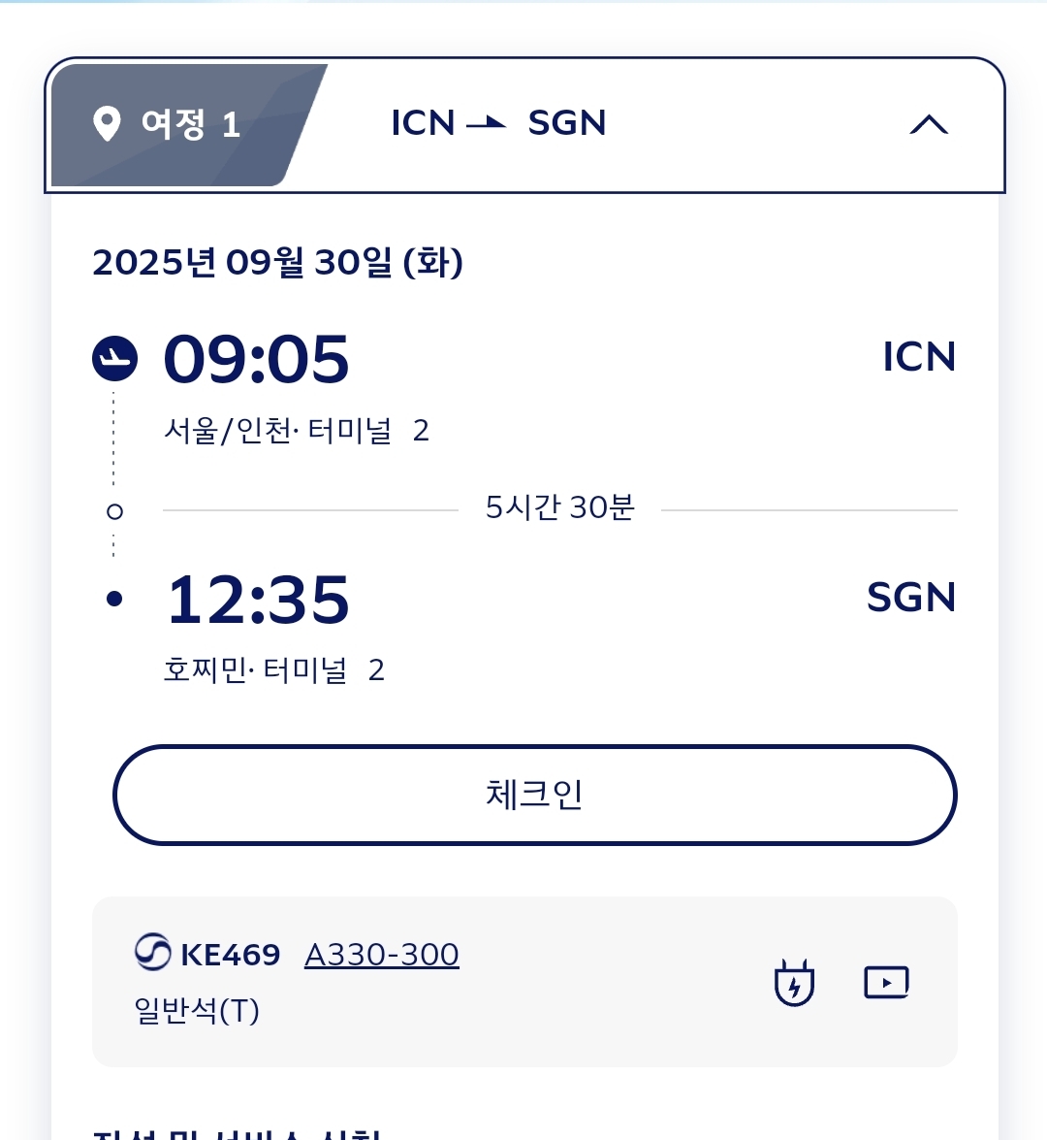Click the Korean Air logo icon
The height and width of the screenshot is (1140, 1047).
(153, 953)
